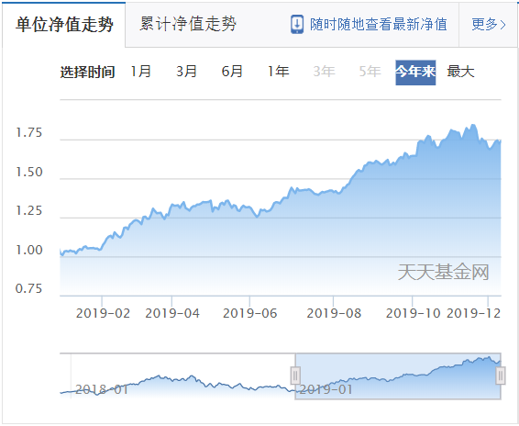Click the 天天基金网 watermark on chart
This screenshot has height=426, width=519.
coord(443,272)
